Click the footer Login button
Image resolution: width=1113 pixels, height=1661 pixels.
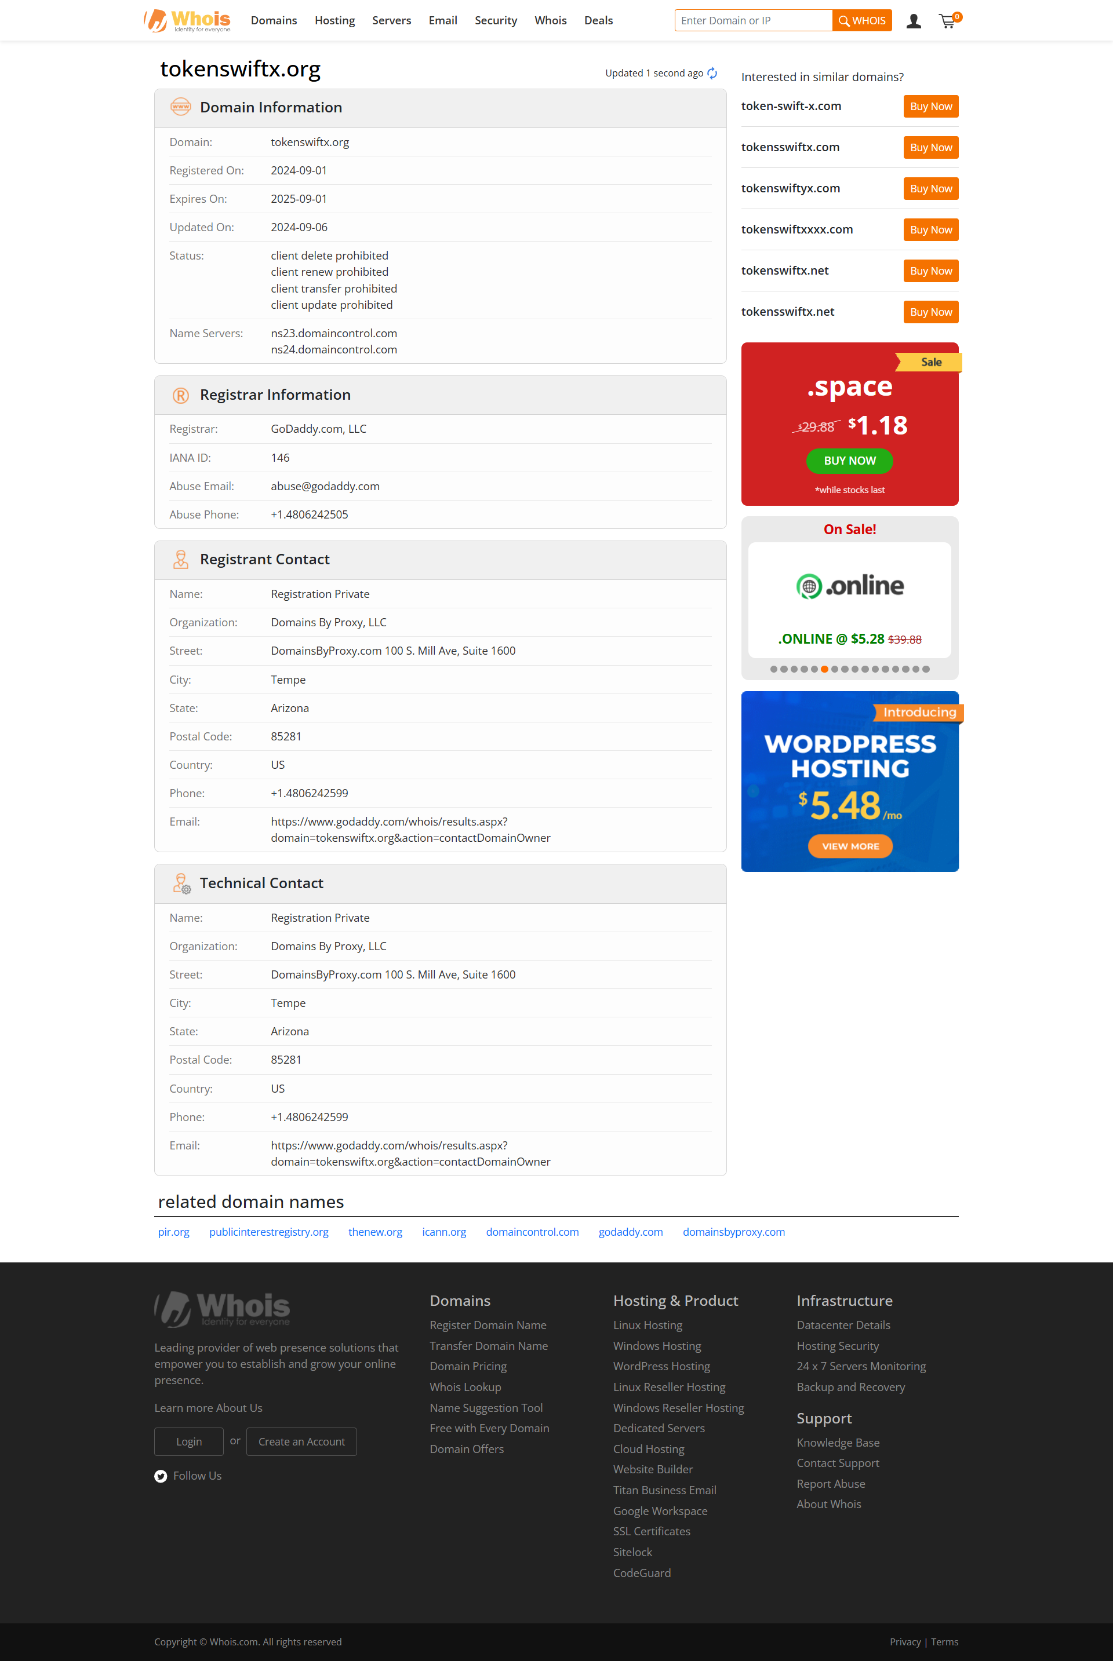189,1442
